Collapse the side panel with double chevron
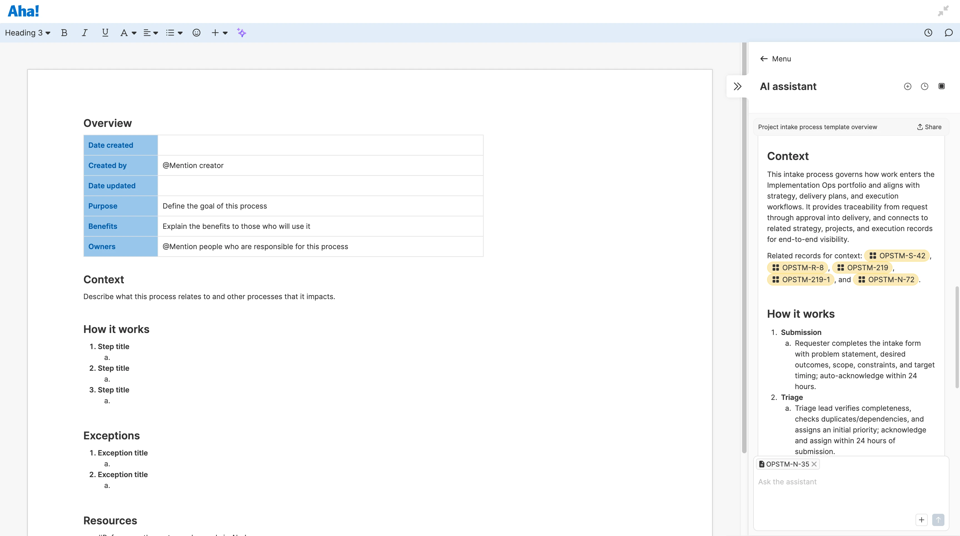 point(738,86)
